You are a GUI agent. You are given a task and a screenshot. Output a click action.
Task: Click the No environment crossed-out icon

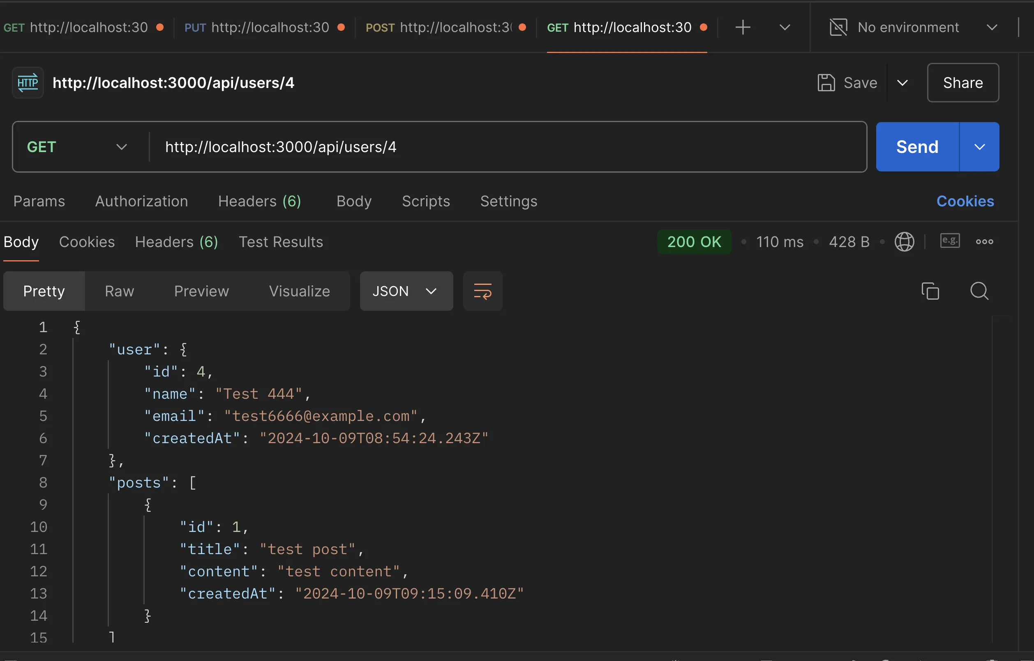click(x=838, y=28)
